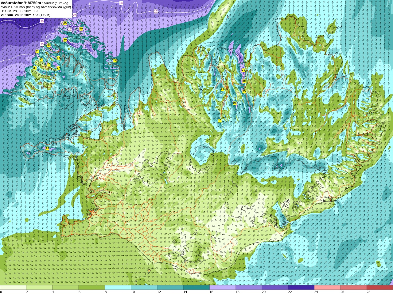Click the "(+12 h)" forecast offset text
The height and width of the screenshot is (294, 393).
click(x=45, y=15)
